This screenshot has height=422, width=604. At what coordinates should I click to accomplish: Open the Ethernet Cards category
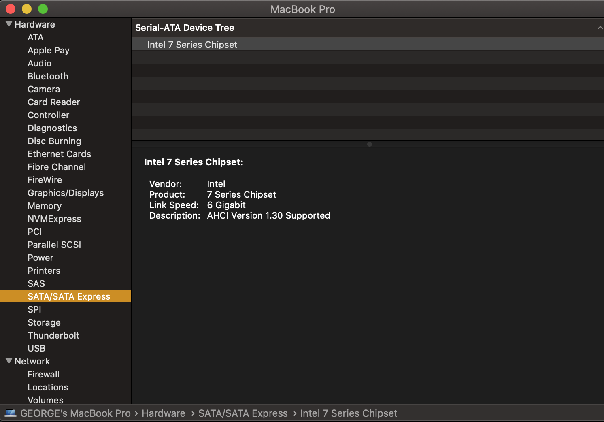(60, 154)
